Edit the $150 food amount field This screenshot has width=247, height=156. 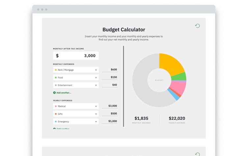point(110,77)
